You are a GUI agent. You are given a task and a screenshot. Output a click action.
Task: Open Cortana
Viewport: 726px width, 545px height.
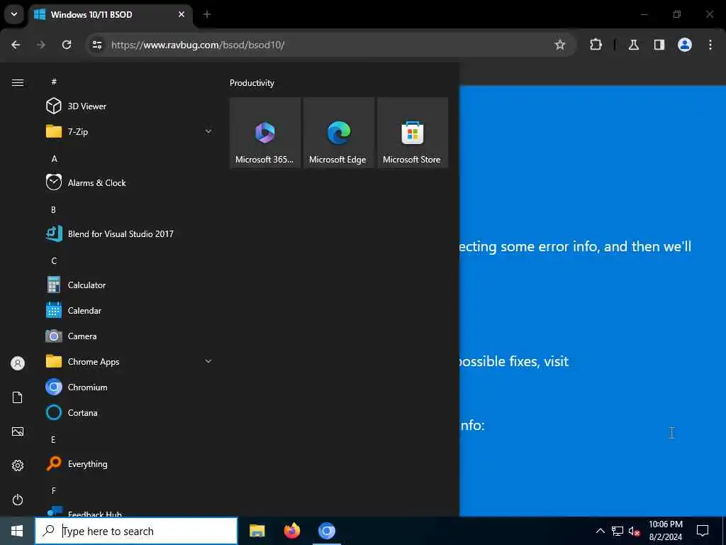coord(129,412)
